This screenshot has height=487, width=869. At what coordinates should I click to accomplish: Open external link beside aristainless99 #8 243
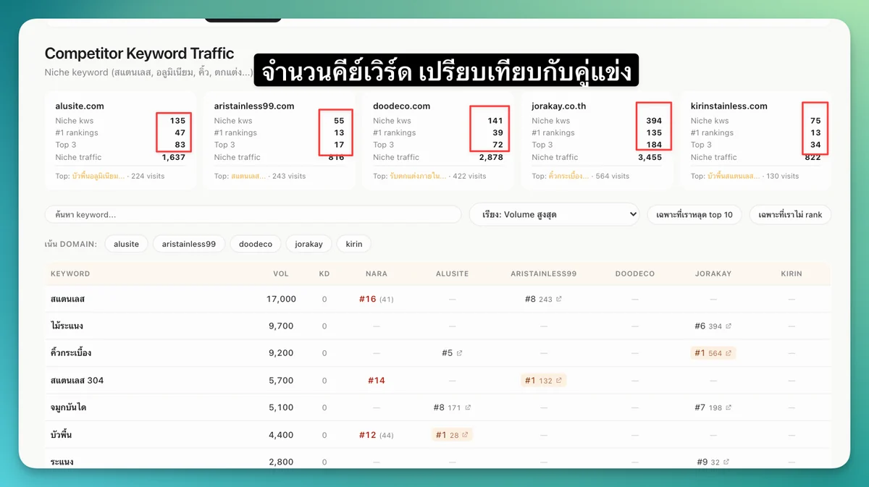point(560,299)
